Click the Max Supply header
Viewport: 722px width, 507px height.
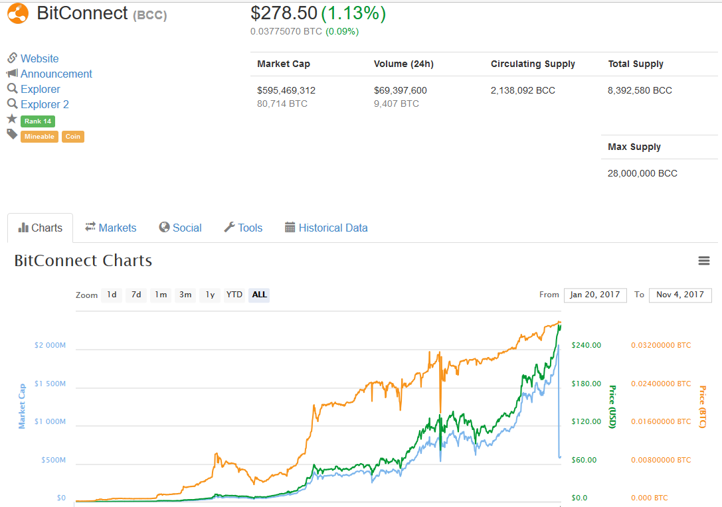click(x=634, y=147)
